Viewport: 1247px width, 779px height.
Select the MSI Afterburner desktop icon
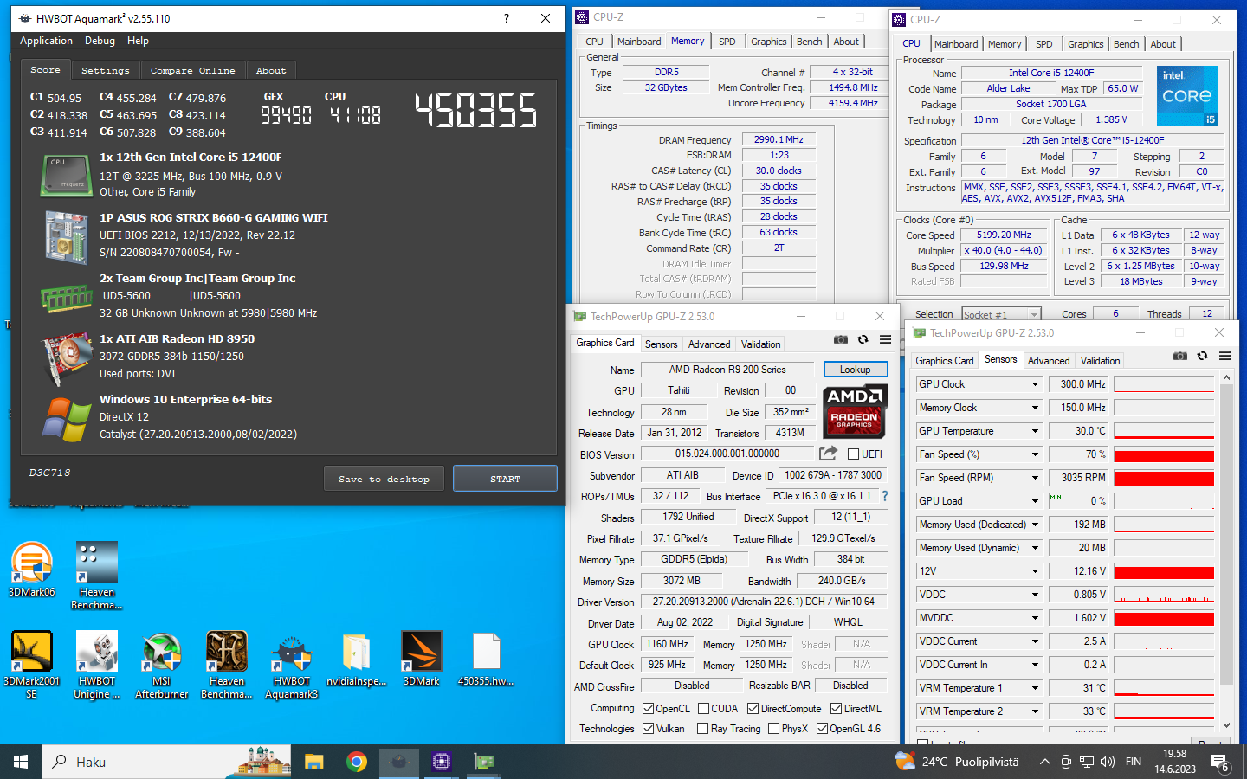(162, 665)
